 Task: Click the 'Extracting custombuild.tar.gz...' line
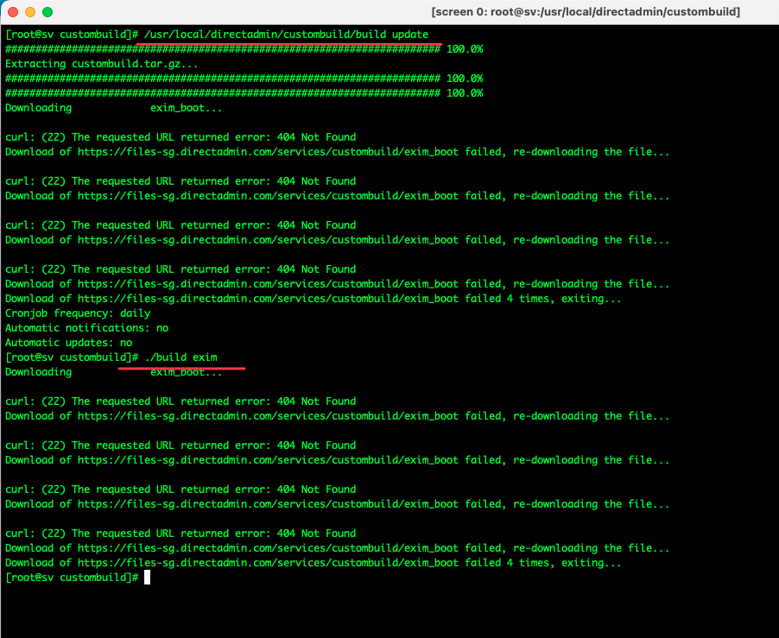click(x=102, y=64)
